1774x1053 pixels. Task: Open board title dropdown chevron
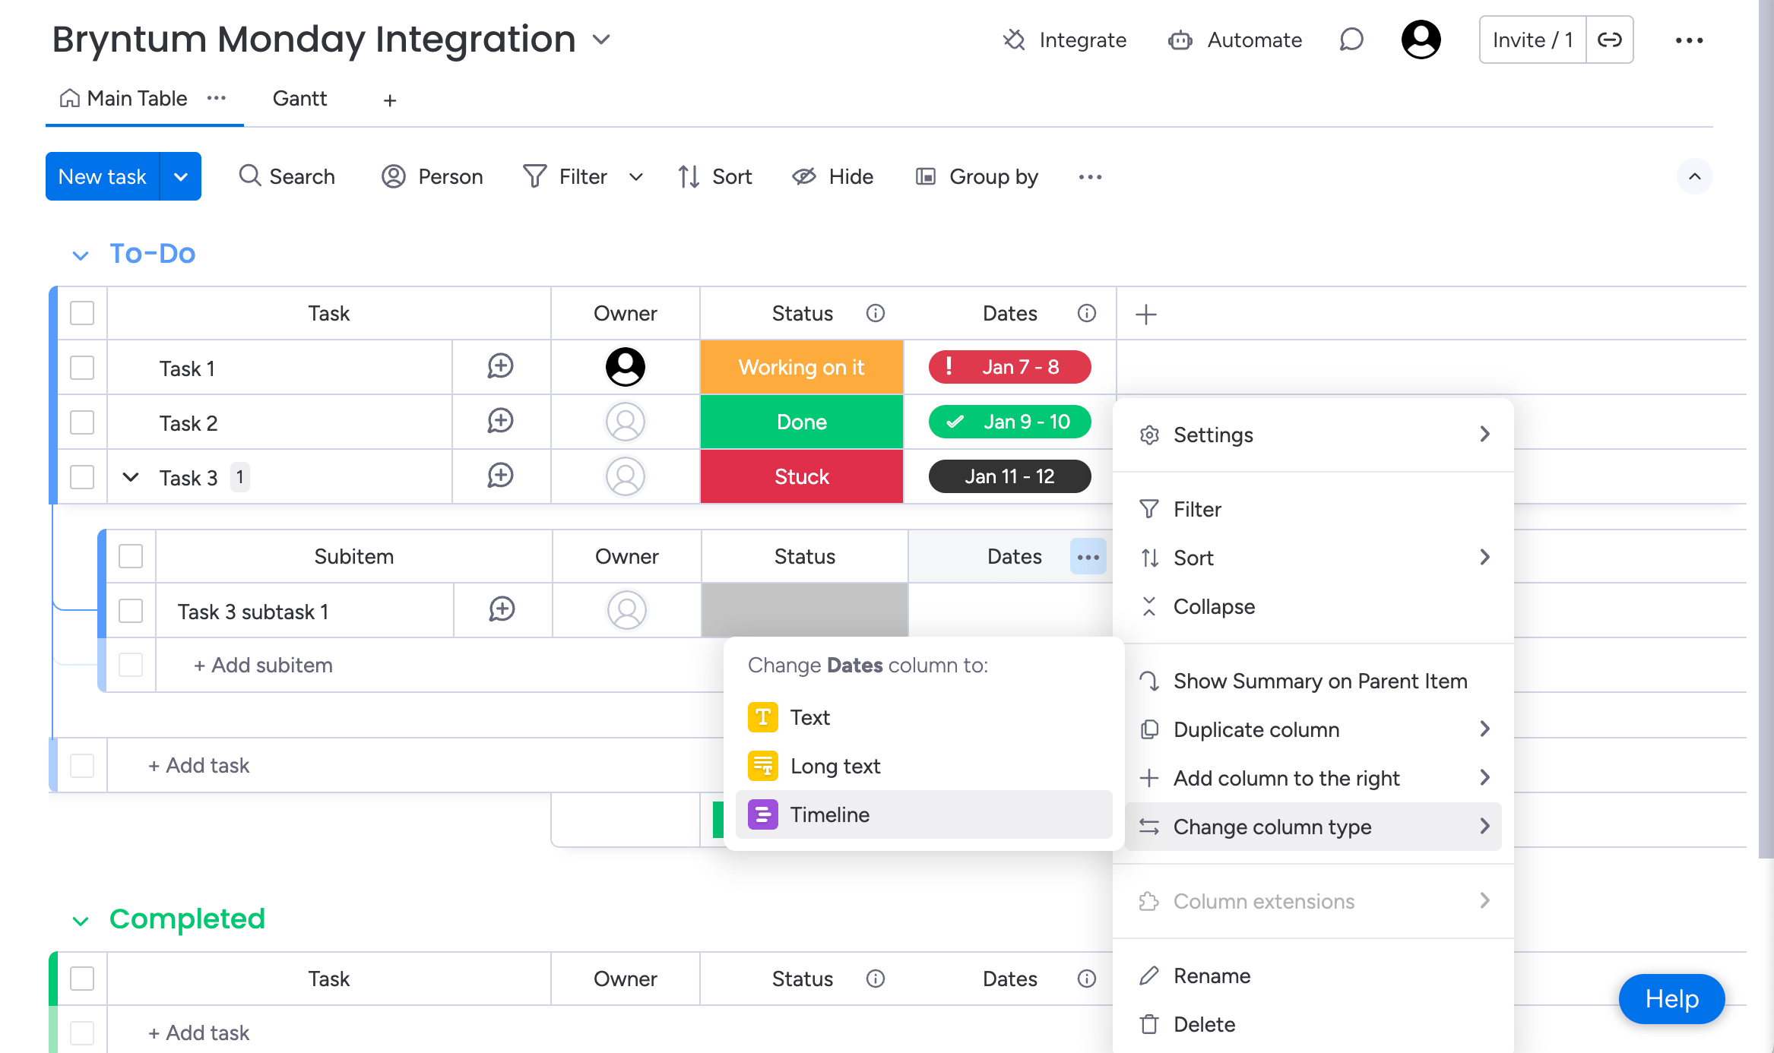[x=601, y=40]
